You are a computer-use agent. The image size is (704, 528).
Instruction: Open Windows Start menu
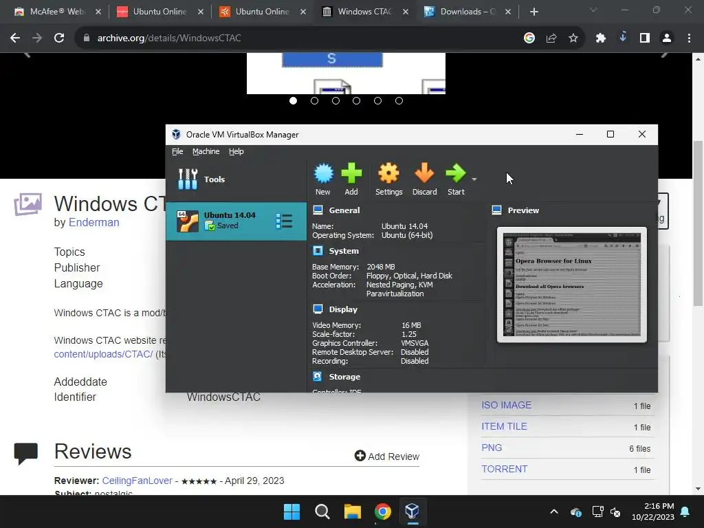(291, 511)
